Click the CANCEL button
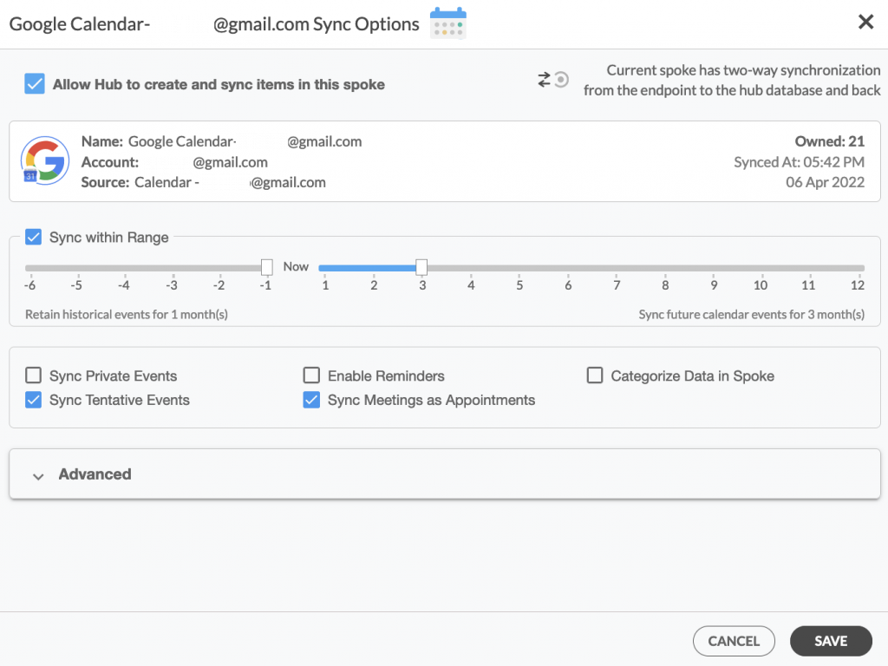The height and width of the screenshot is (666, 888). [x=734, y=641]
